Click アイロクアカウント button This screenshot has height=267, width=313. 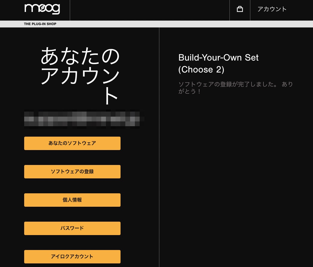(72, 257)
